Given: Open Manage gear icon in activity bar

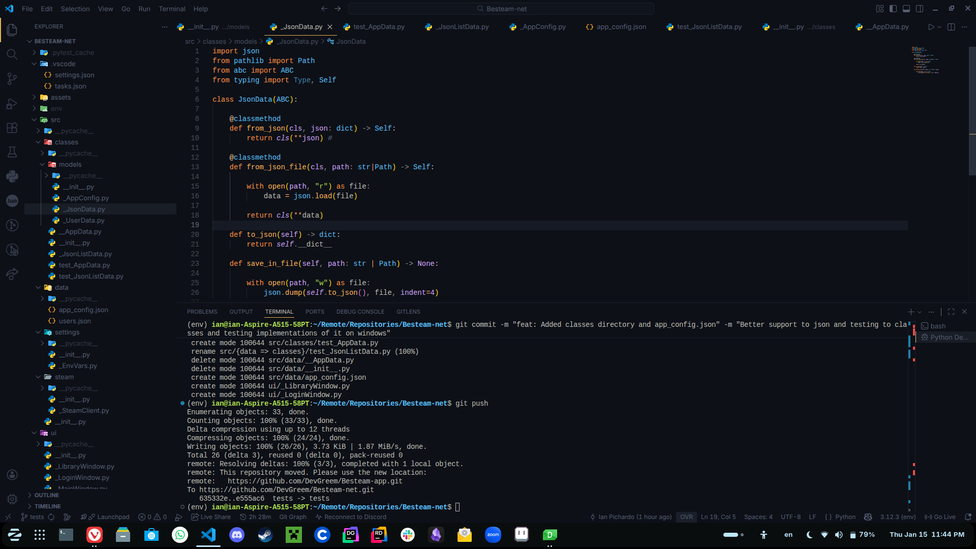Looking at the screenshot, I should (12, 499).
